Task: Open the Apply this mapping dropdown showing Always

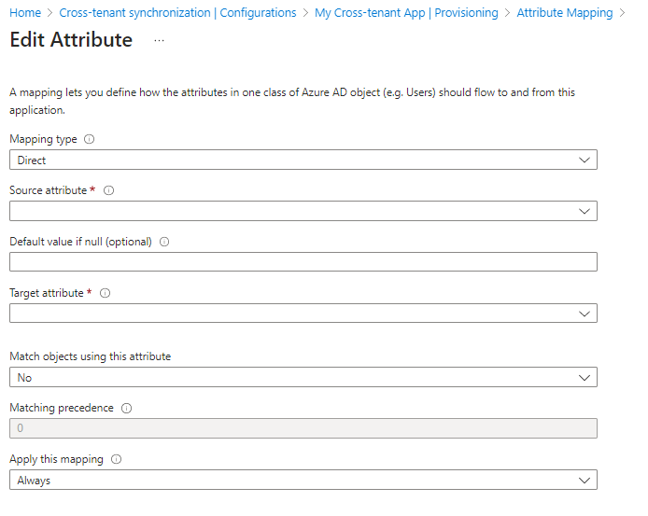Action: coord(303,480)
